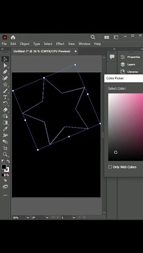Select the Artboard tool

point(5,148)
